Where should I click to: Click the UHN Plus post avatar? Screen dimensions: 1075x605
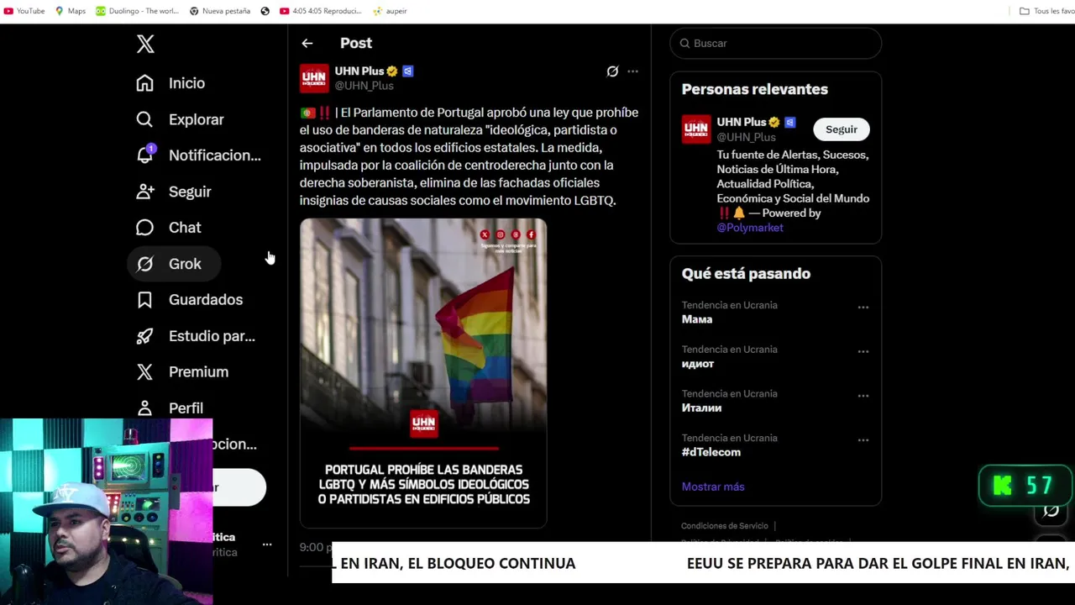click(314, 78)
